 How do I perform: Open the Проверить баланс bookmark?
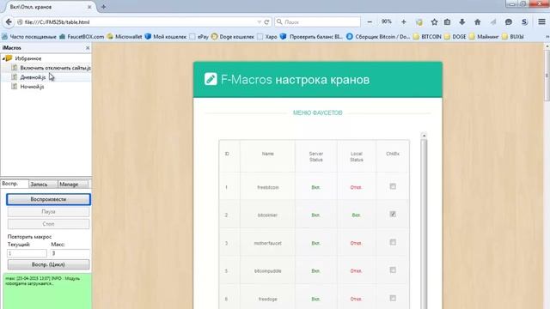click(x=311, y=36)
